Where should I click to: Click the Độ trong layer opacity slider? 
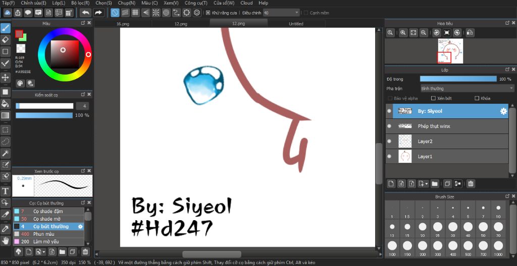458,79
